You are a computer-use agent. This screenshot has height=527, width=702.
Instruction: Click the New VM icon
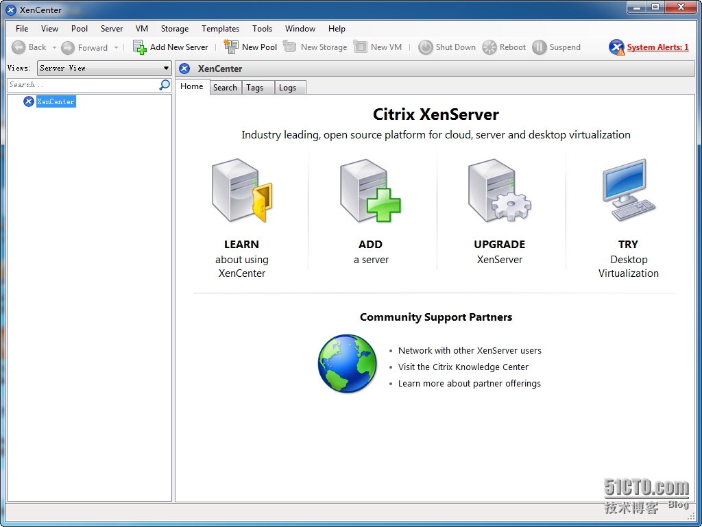(360, 47)
